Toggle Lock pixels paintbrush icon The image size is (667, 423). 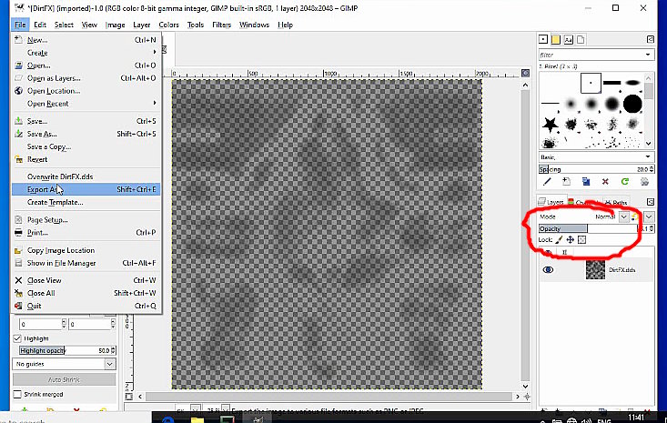click(x=559, y=240)
